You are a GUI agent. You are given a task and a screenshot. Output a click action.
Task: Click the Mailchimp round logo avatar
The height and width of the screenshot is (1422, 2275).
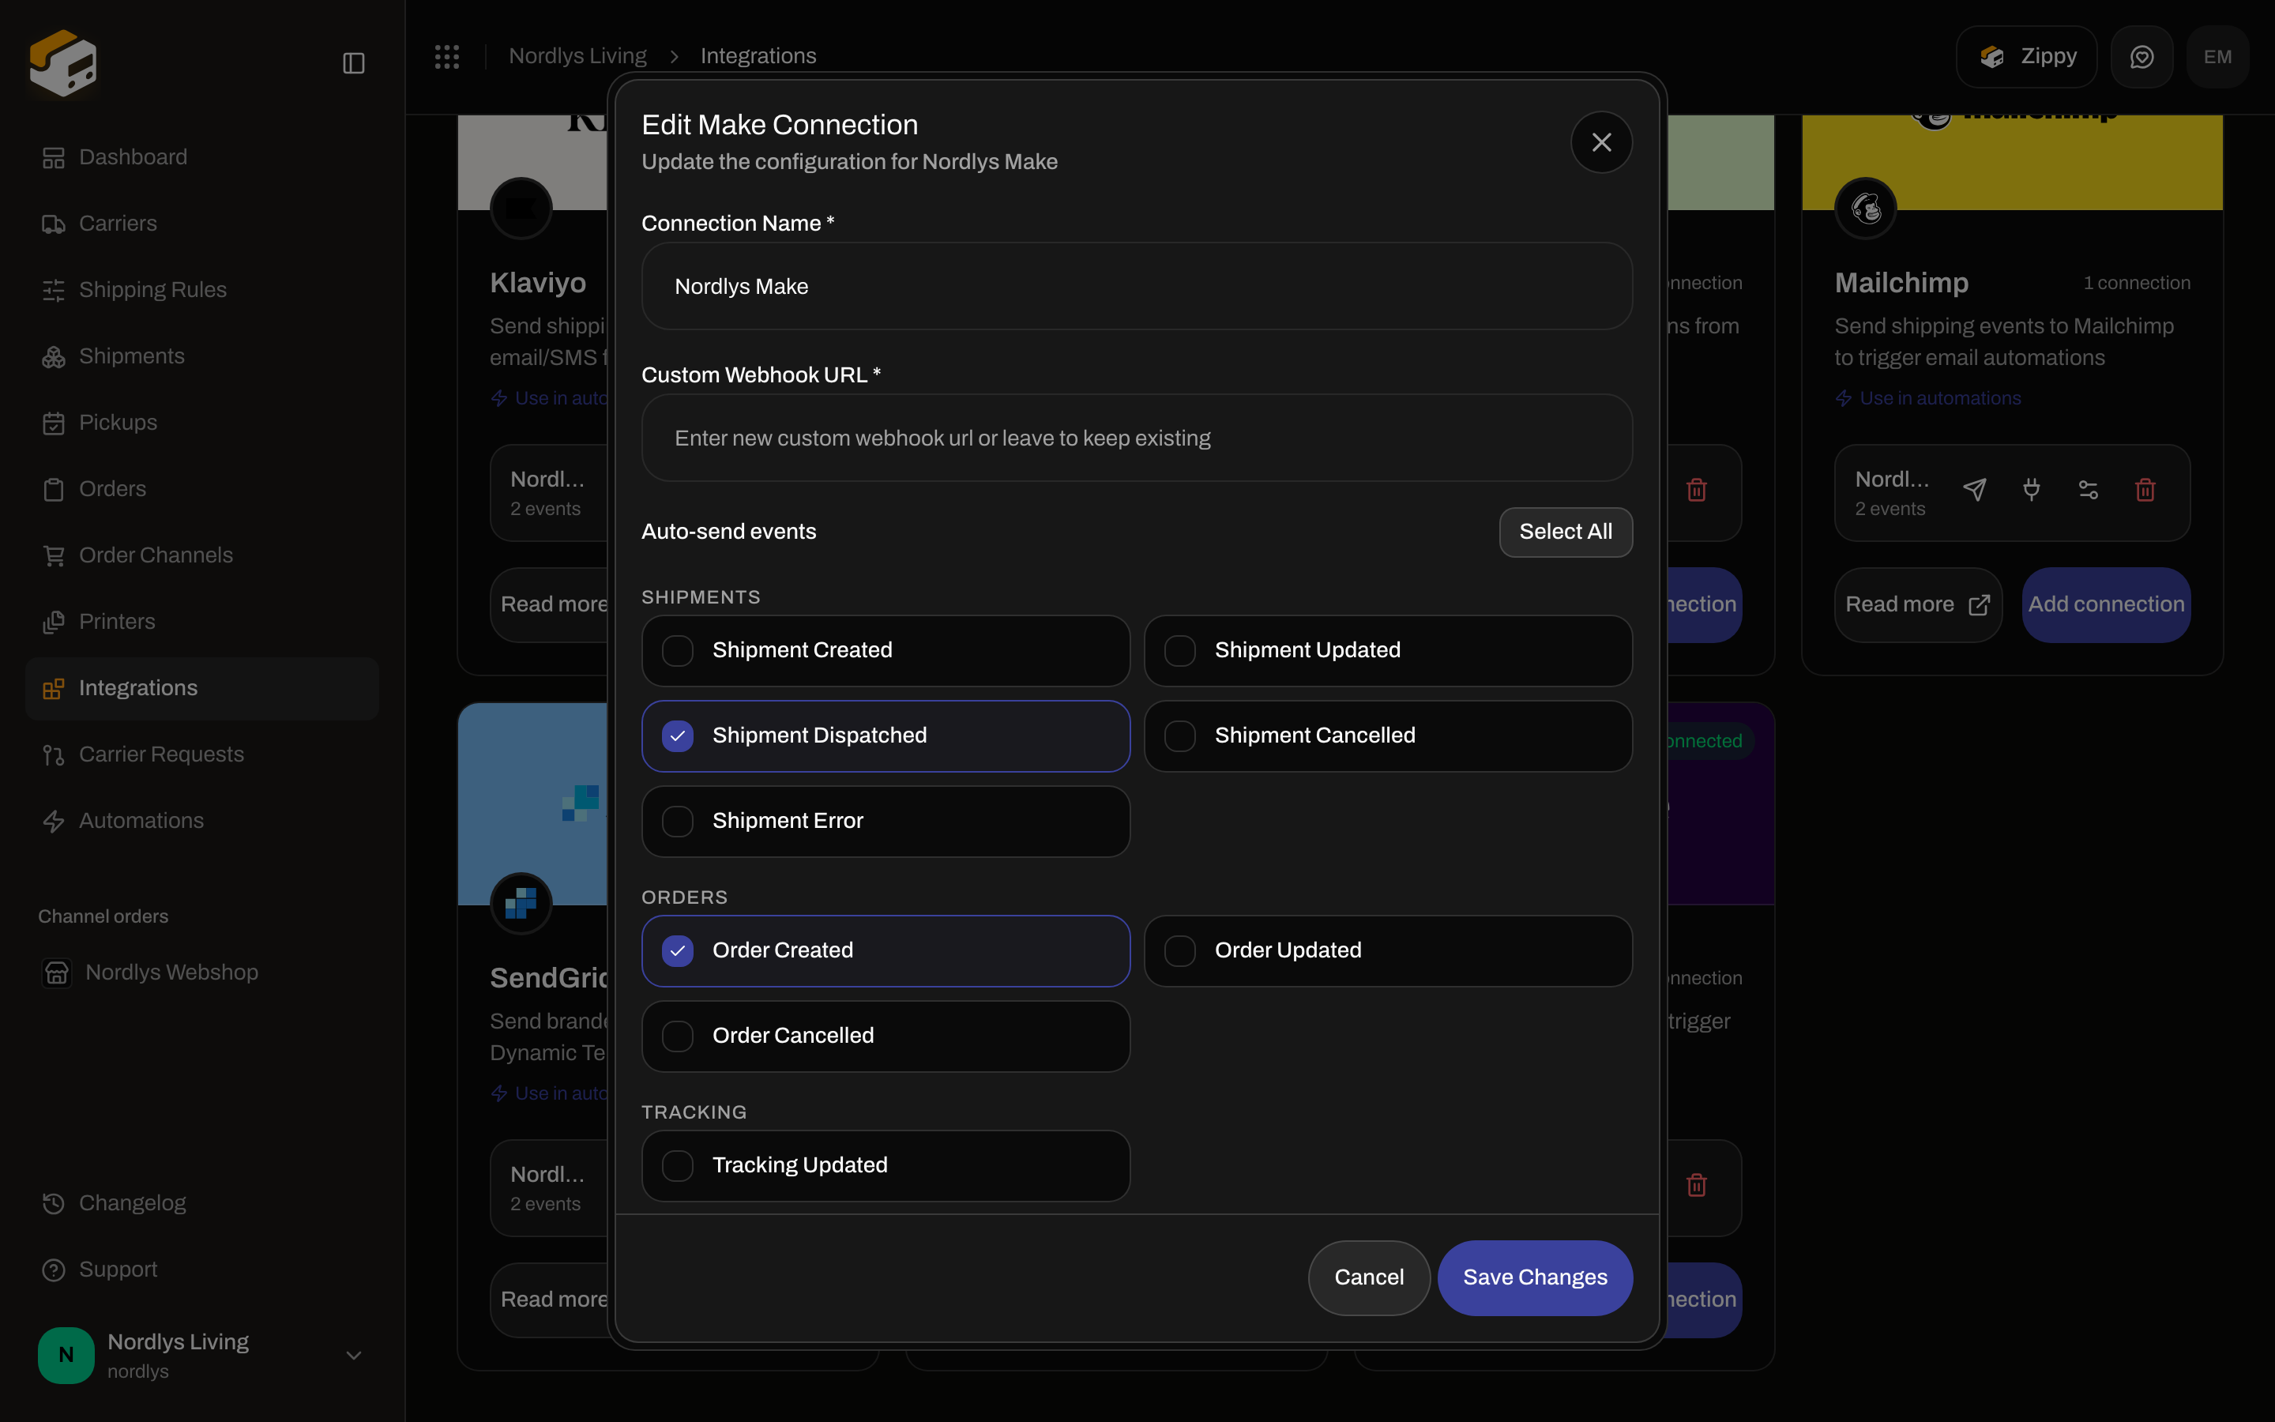pos(1865,208)
